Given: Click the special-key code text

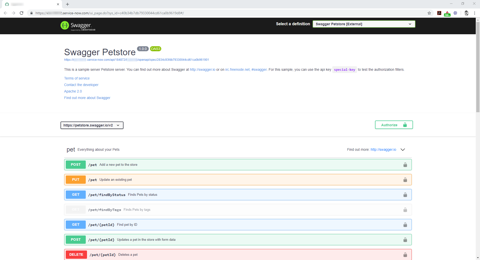Looking at the screenshot, I should pyautogui.click(x=344, y=70).
